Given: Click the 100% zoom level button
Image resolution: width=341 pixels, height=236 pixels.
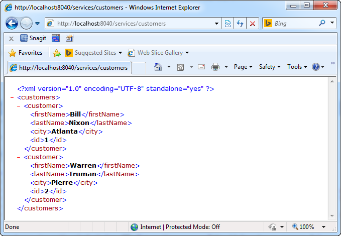Looking at the screenshot, I should pyautogui.click(x=303, y=227).
